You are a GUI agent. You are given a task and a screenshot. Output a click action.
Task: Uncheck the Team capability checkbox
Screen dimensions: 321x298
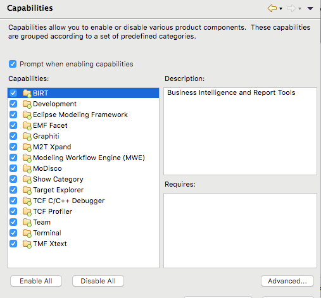[x=13, y=222]
